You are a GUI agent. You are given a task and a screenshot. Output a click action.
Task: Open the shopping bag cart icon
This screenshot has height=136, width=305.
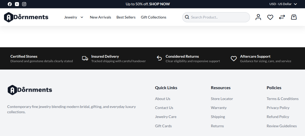(x=294, y=17)
